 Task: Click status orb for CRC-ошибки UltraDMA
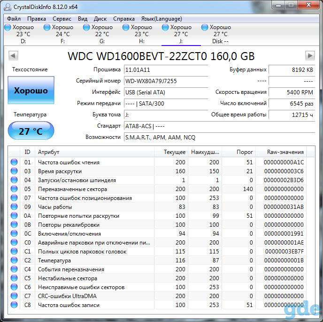pos(14,296)
